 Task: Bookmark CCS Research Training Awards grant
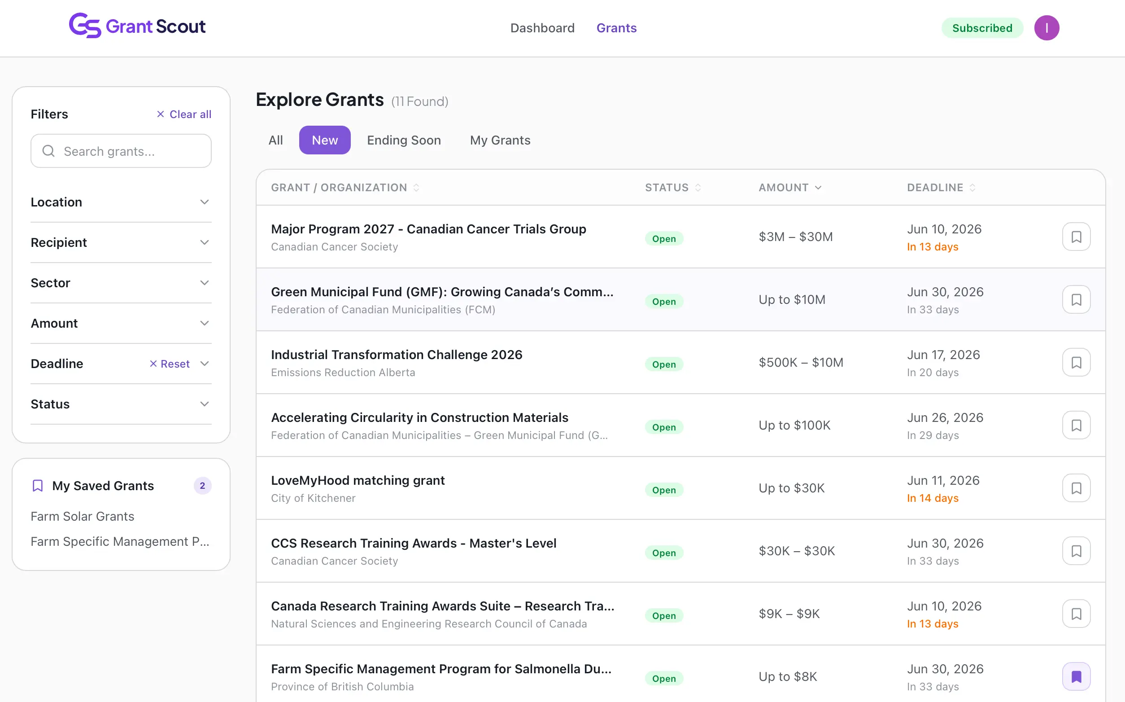click(1076, 551)
